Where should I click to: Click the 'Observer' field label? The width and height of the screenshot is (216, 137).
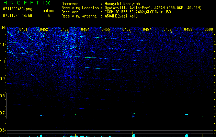coord(70,4)
